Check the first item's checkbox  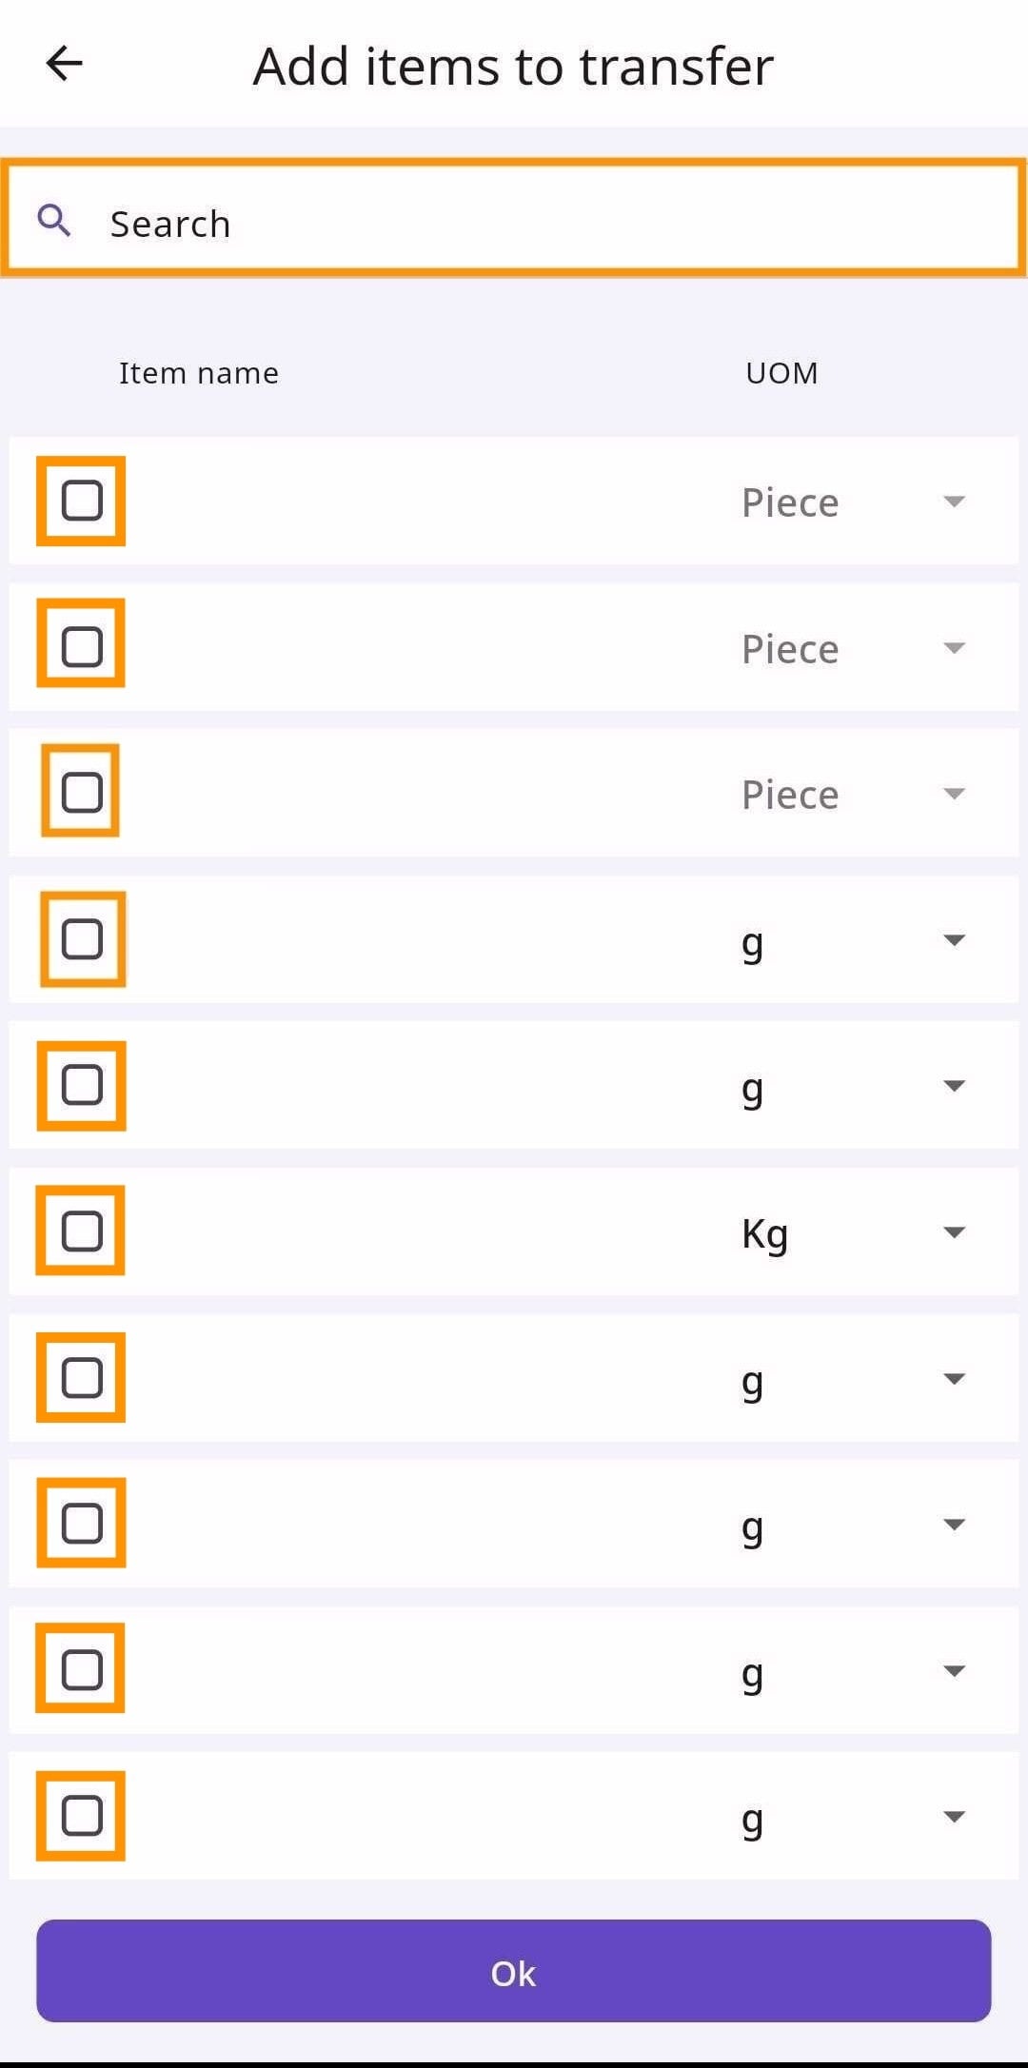tap(82, 501)
